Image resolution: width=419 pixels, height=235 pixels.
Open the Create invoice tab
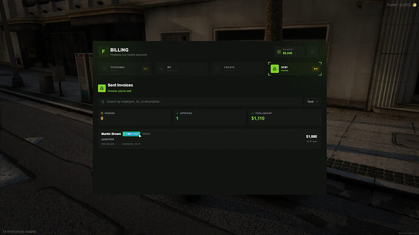237,69
